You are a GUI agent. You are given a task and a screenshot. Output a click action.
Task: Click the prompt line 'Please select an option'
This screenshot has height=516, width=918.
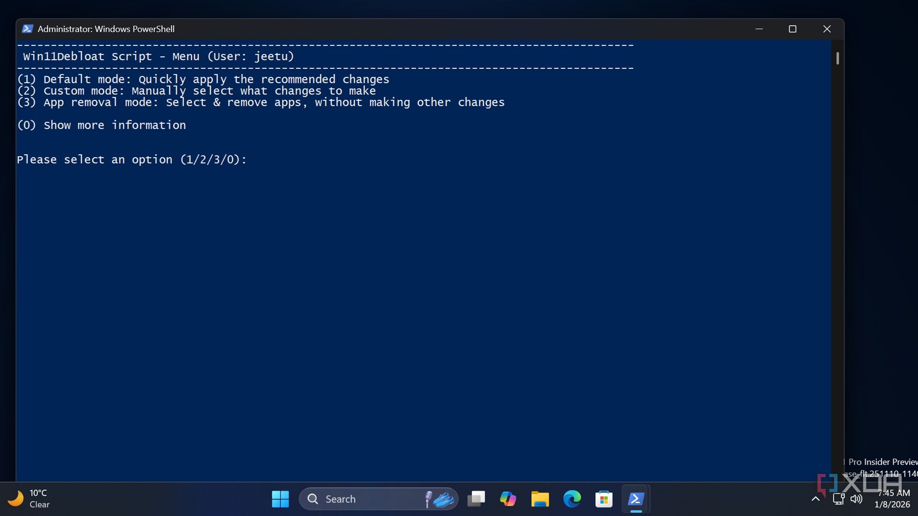click(131, 160)
